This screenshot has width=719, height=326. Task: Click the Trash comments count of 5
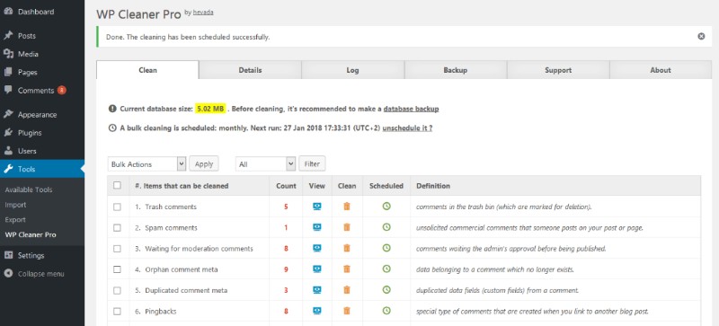286,207
